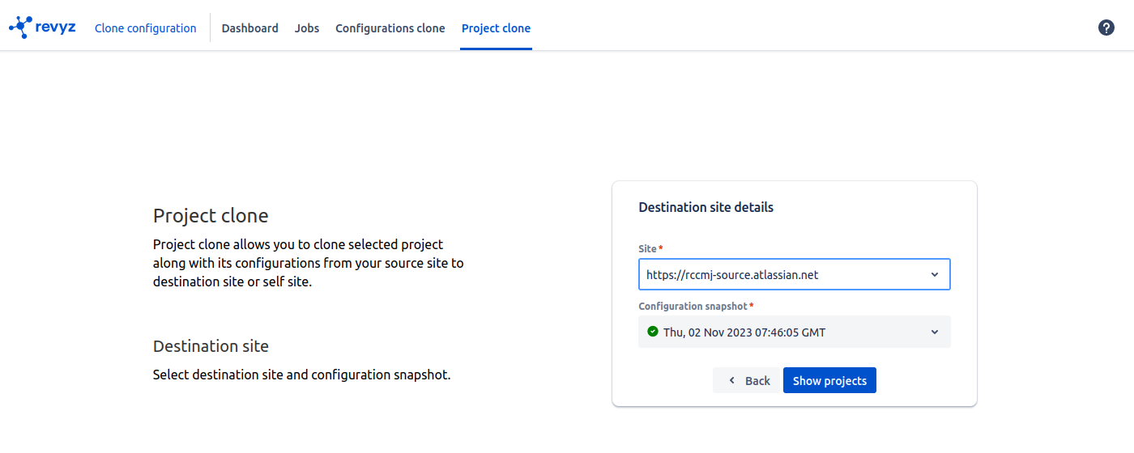Click the Site field label
Image resolution: width=1134 pixels, height=453 pixels.
tap(648, 248)
